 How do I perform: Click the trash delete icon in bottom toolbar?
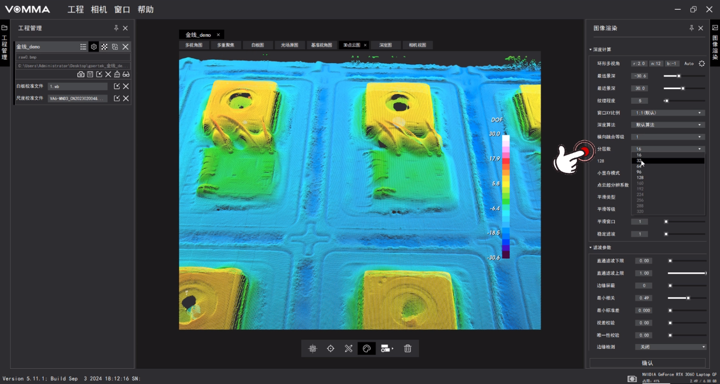(408, 349)
